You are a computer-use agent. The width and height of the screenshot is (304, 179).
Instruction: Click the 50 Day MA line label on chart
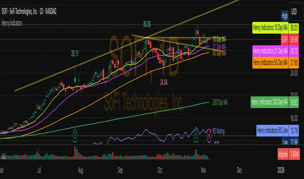click(219, 53)
